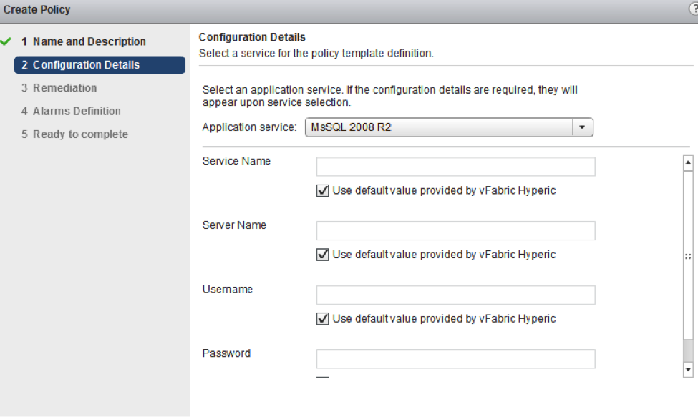Click the MsSQL 2008 R2 combo box
This screenshot has width=698, height=417.
[449, 127]
